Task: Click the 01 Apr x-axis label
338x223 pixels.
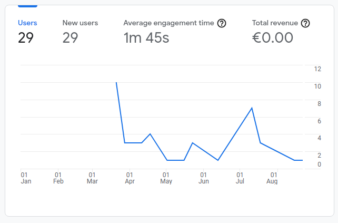Action: tap(130, 178)
